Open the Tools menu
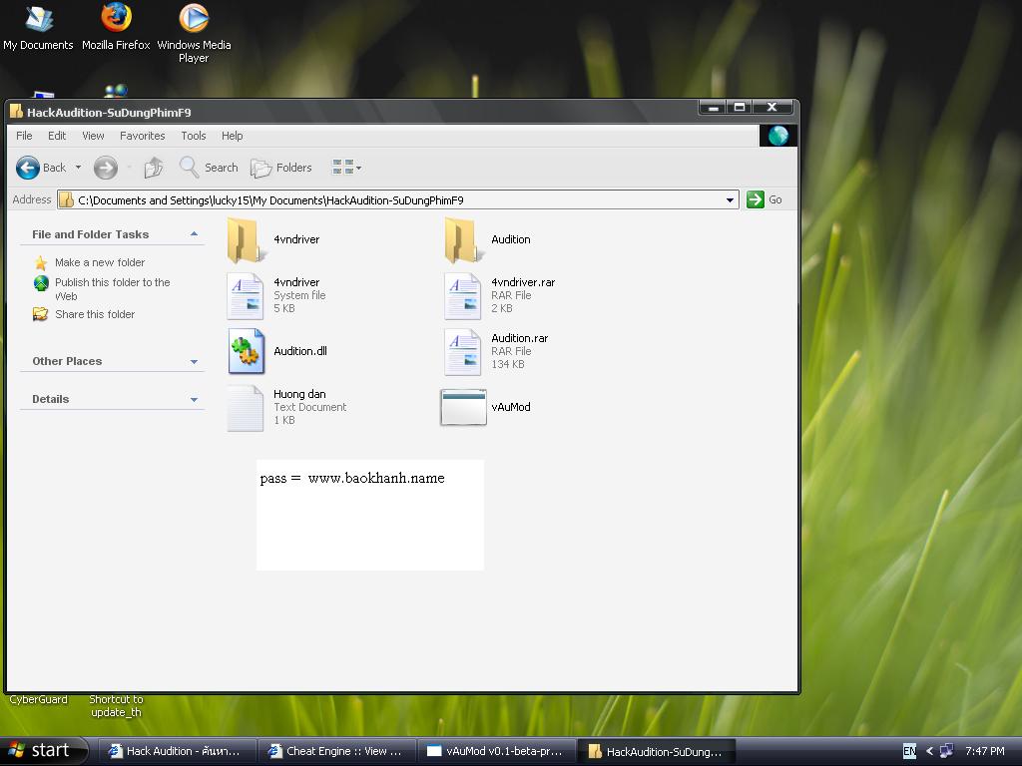This screenshot has width=1022, height=766. (x=193, y=136)
